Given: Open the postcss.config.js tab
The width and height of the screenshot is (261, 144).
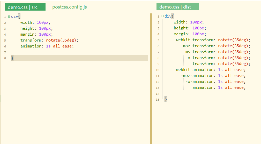Looking at the screenshot, I should (x=70, y=7).
